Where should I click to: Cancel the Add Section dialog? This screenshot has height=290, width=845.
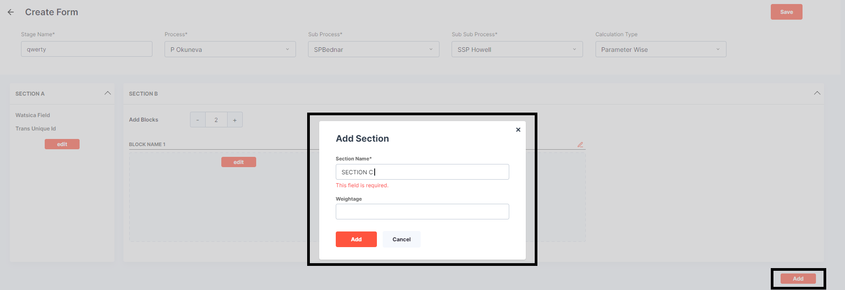click(x=401, y=239)
